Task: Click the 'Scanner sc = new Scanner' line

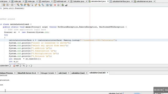Action: click(x=27, y=32)
